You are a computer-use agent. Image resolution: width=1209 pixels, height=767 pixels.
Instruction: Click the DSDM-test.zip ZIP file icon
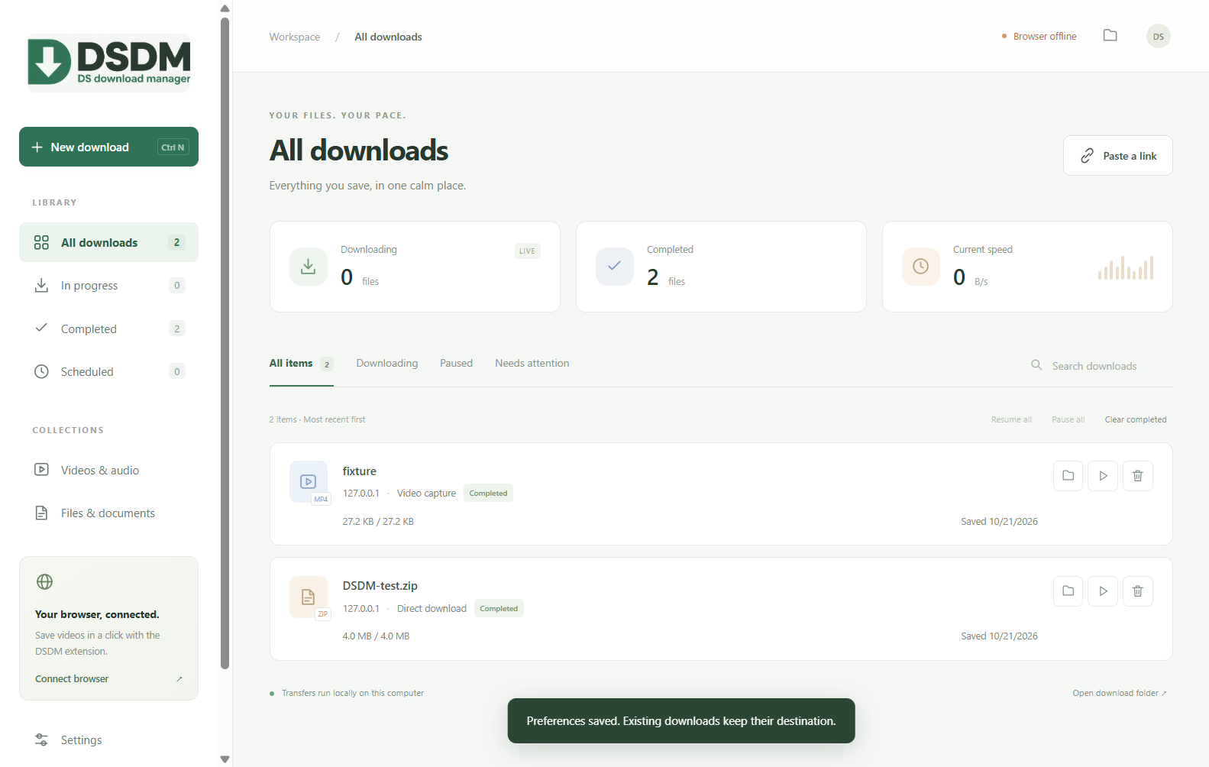309,597
